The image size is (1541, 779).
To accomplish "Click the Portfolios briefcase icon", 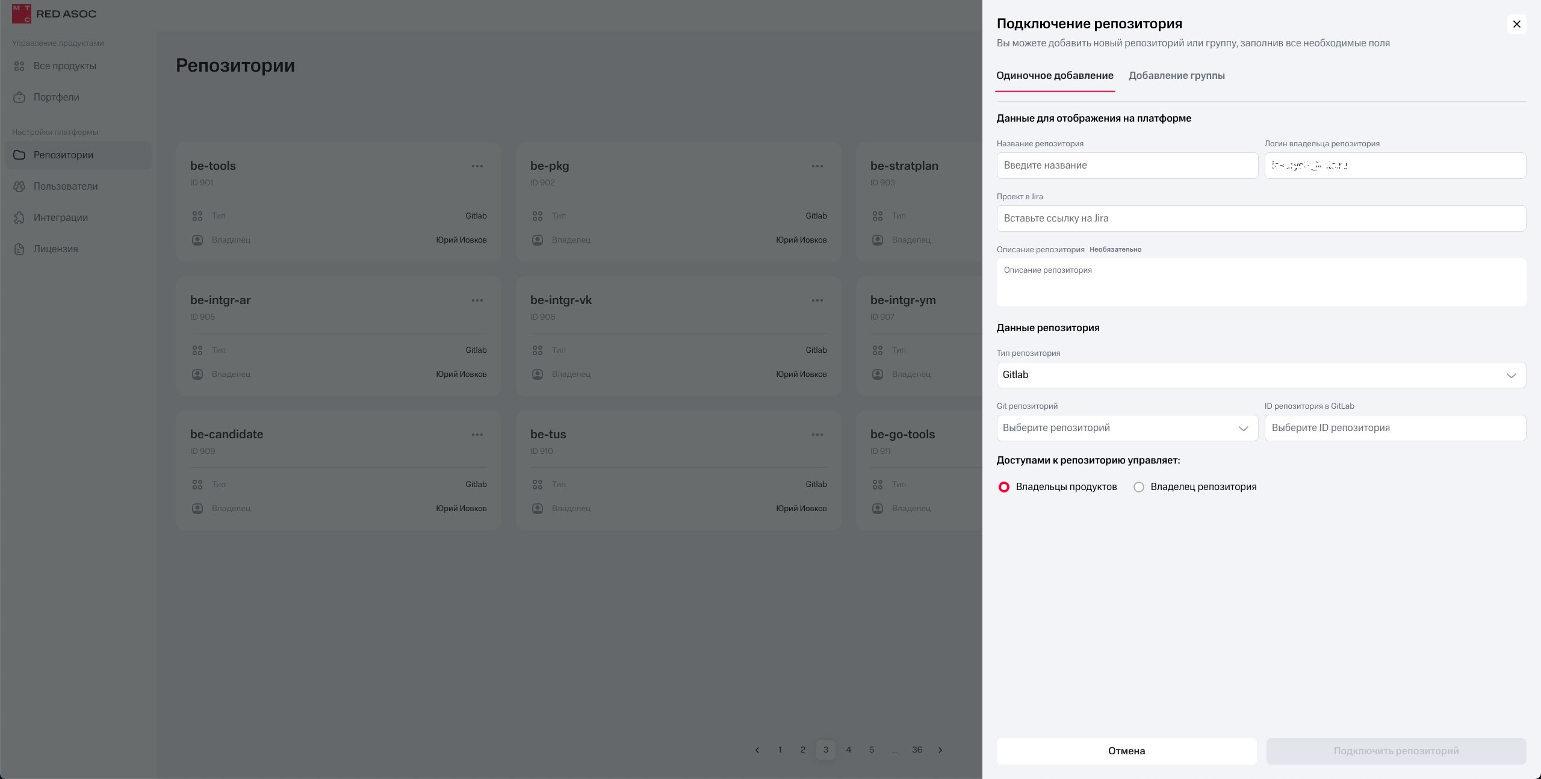I will (19, 98).
